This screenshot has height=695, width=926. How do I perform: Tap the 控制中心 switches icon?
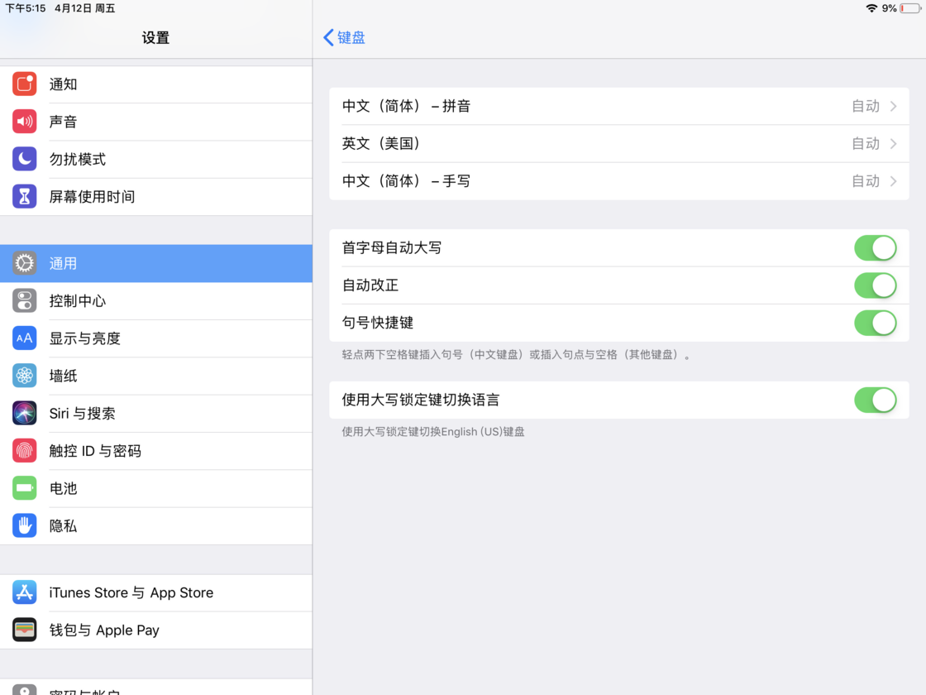24,301
